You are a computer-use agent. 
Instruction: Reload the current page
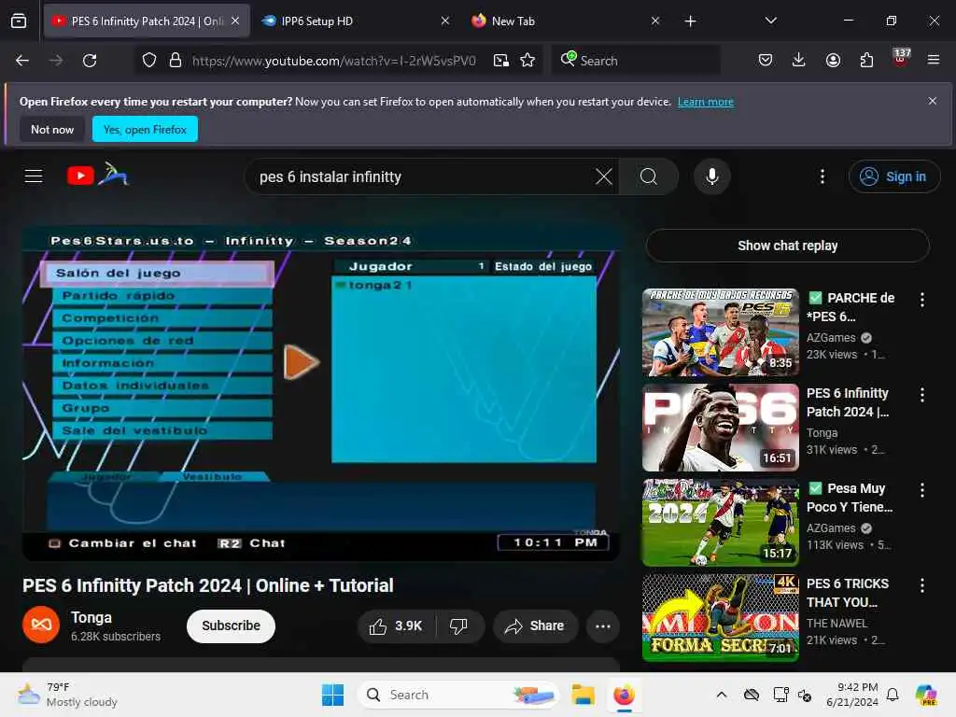point(90,61)
